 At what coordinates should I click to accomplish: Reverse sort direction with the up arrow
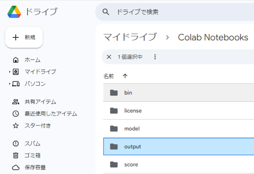(125, 76)
